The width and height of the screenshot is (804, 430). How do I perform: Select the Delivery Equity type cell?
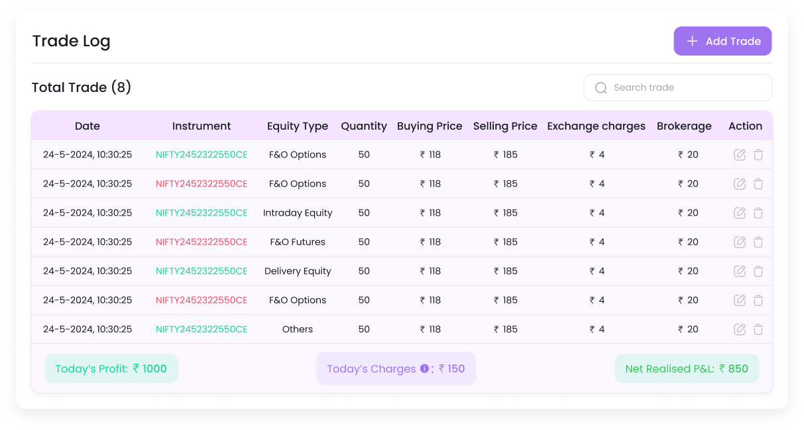298,271
